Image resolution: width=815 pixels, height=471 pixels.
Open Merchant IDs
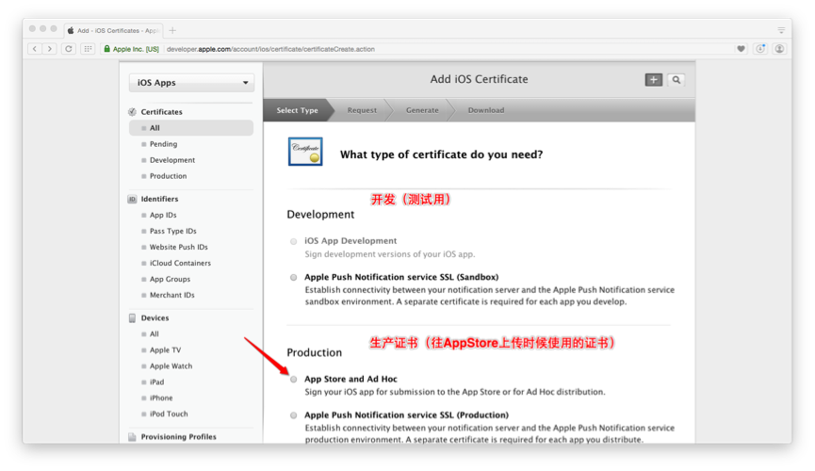(171, 295)
